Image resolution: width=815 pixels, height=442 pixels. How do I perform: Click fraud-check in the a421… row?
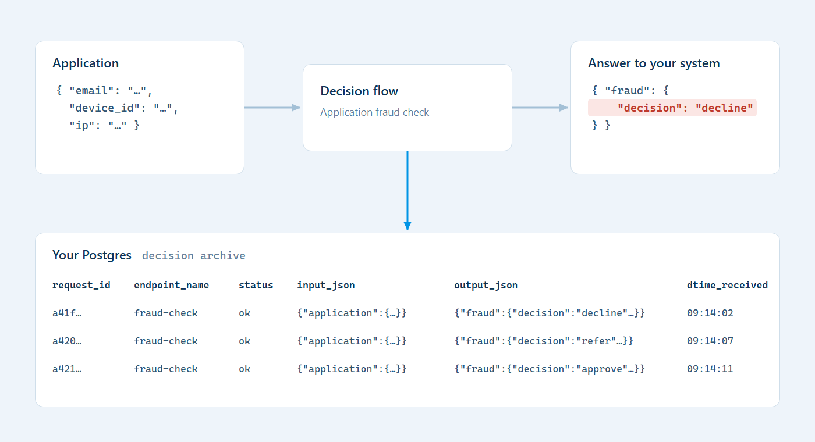tap(166, 369)
